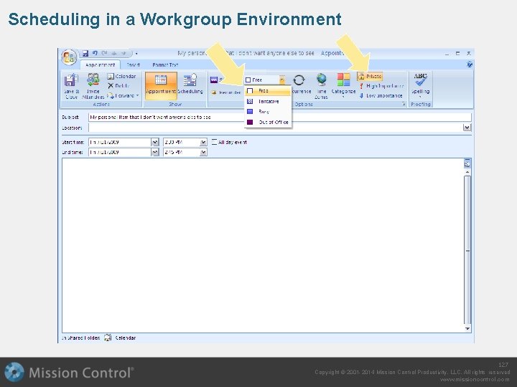Choose Busy in the Show As list
517x387 pixels.
268,112
